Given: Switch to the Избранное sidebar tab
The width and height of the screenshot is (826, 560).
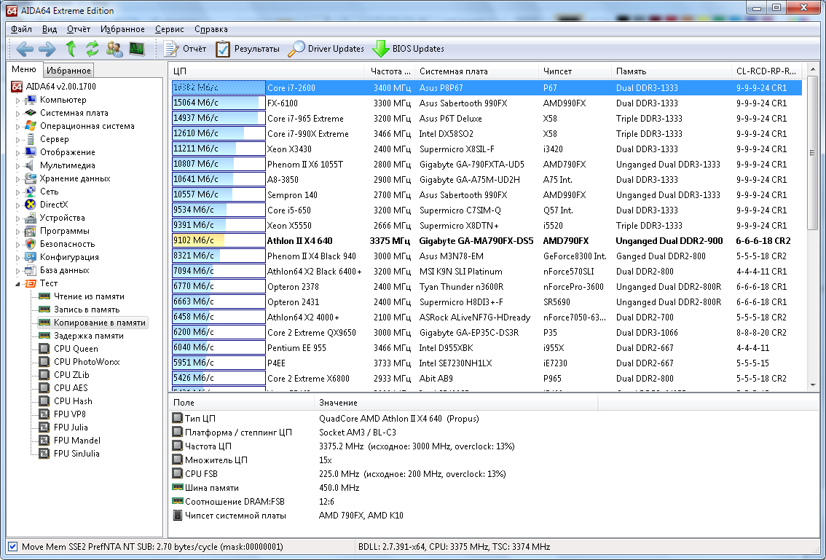Looking at the screenshot, I should click(68, 70).
